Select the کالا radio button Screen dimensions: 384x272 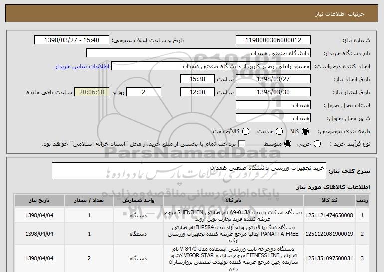point(305,131)
